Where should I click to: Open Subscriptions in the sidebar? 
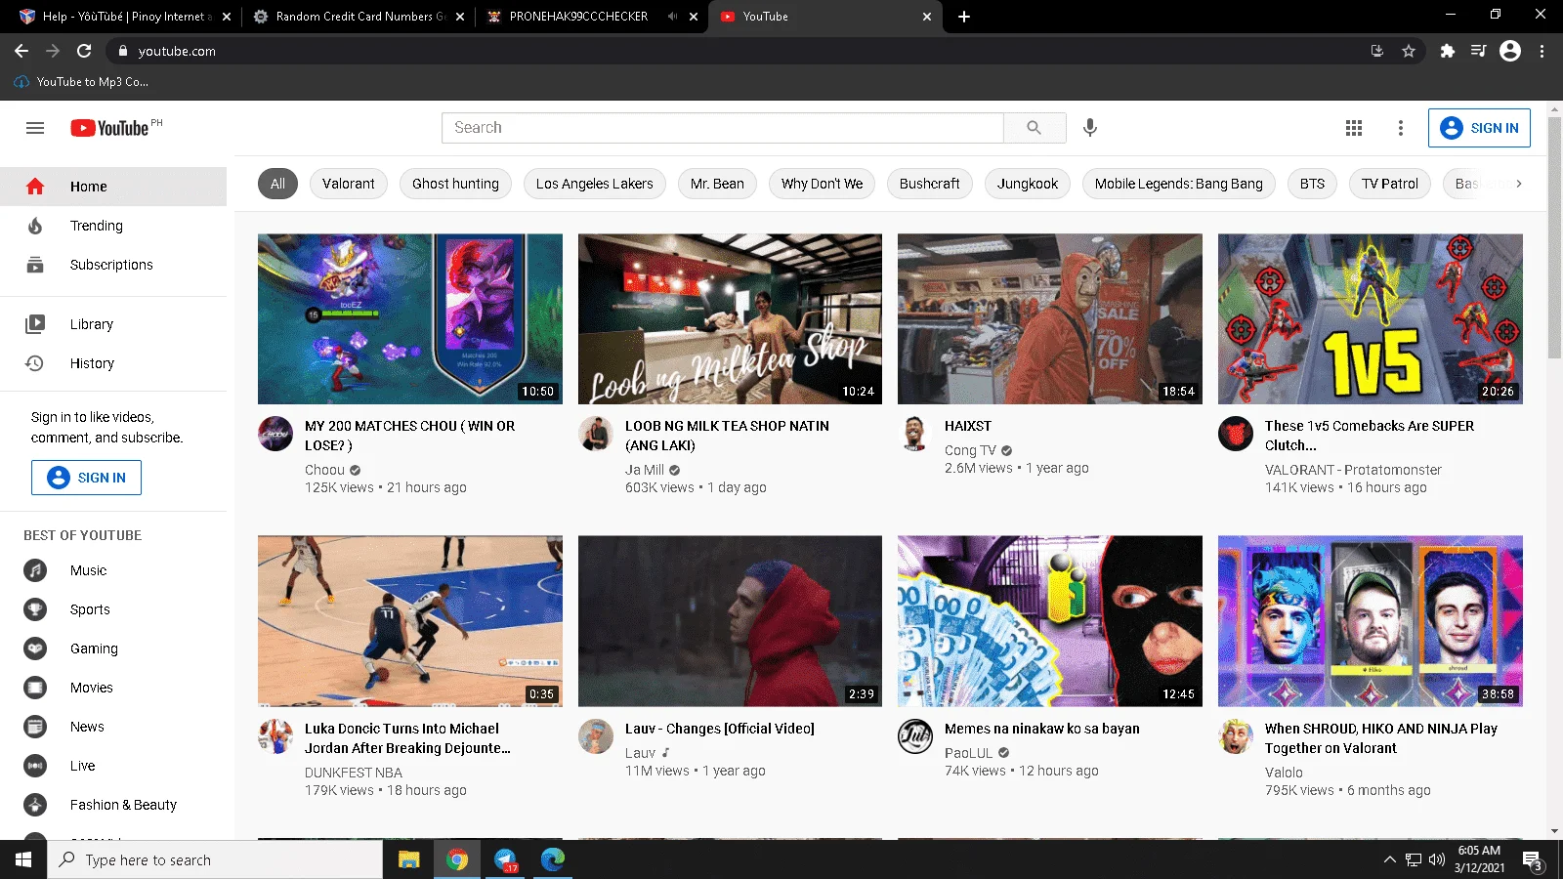tap(113, 265)
